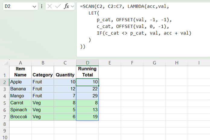Image resolution: width=210 pixels, height=140 pixels.
Task: Click the quantity 7 in the Mango row
Action: (65, 96)
